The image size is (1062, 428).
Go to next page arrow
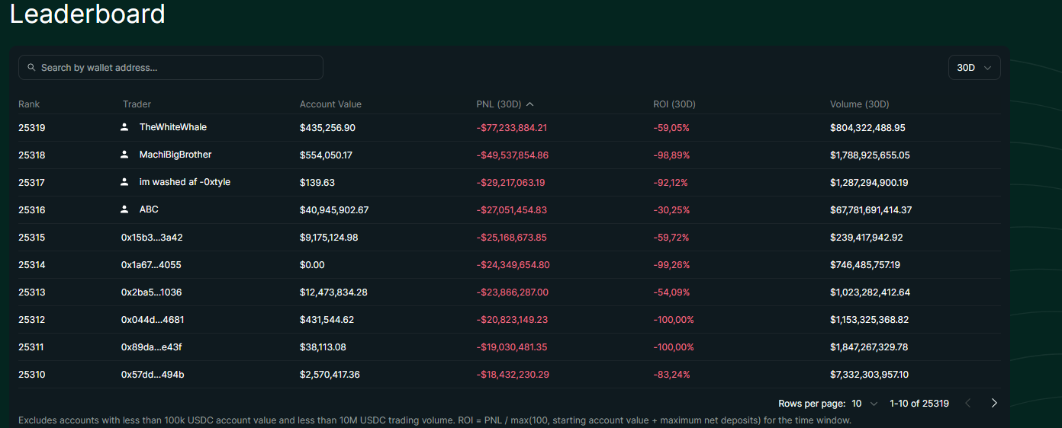click(x=993, y=403)
